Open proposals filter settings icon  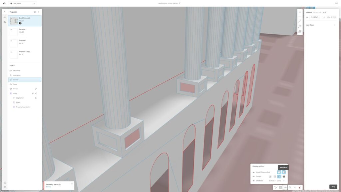point(35,12)
